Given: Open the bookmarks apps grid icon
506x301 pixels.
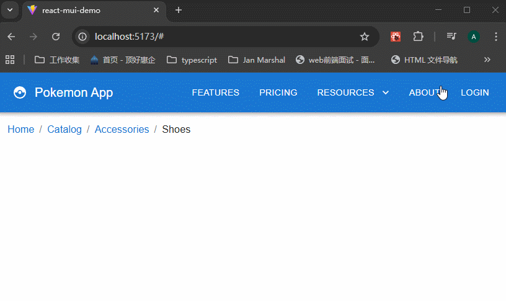Looking at the screenshot, I should point(10,60).
